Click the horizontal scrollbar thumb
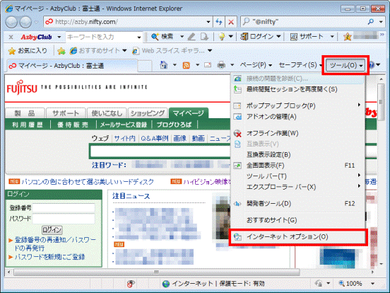The width and height of the screenshot is (390, 293). 156,272
